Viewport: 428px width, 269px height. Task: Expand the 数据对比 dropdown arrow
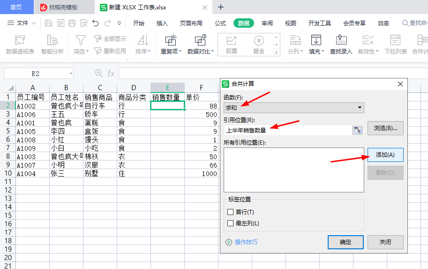tap(212, 51)
